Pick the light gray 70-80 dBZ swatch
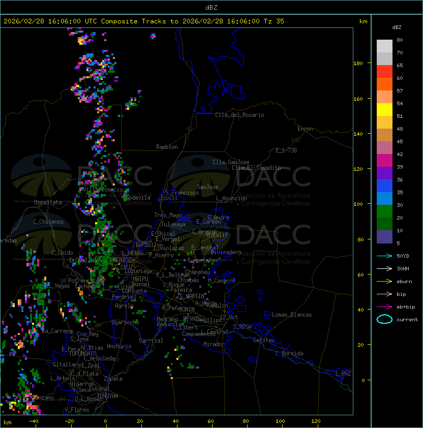The width and height of the screenshot is (423, 428). [384, 46]
